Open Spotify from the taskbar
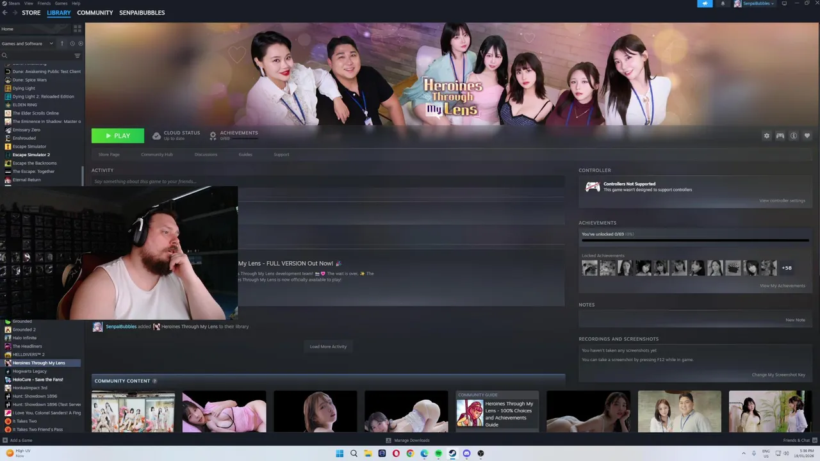Image resolution: width=820 pixels, height=461 pixels. point(438,453)
